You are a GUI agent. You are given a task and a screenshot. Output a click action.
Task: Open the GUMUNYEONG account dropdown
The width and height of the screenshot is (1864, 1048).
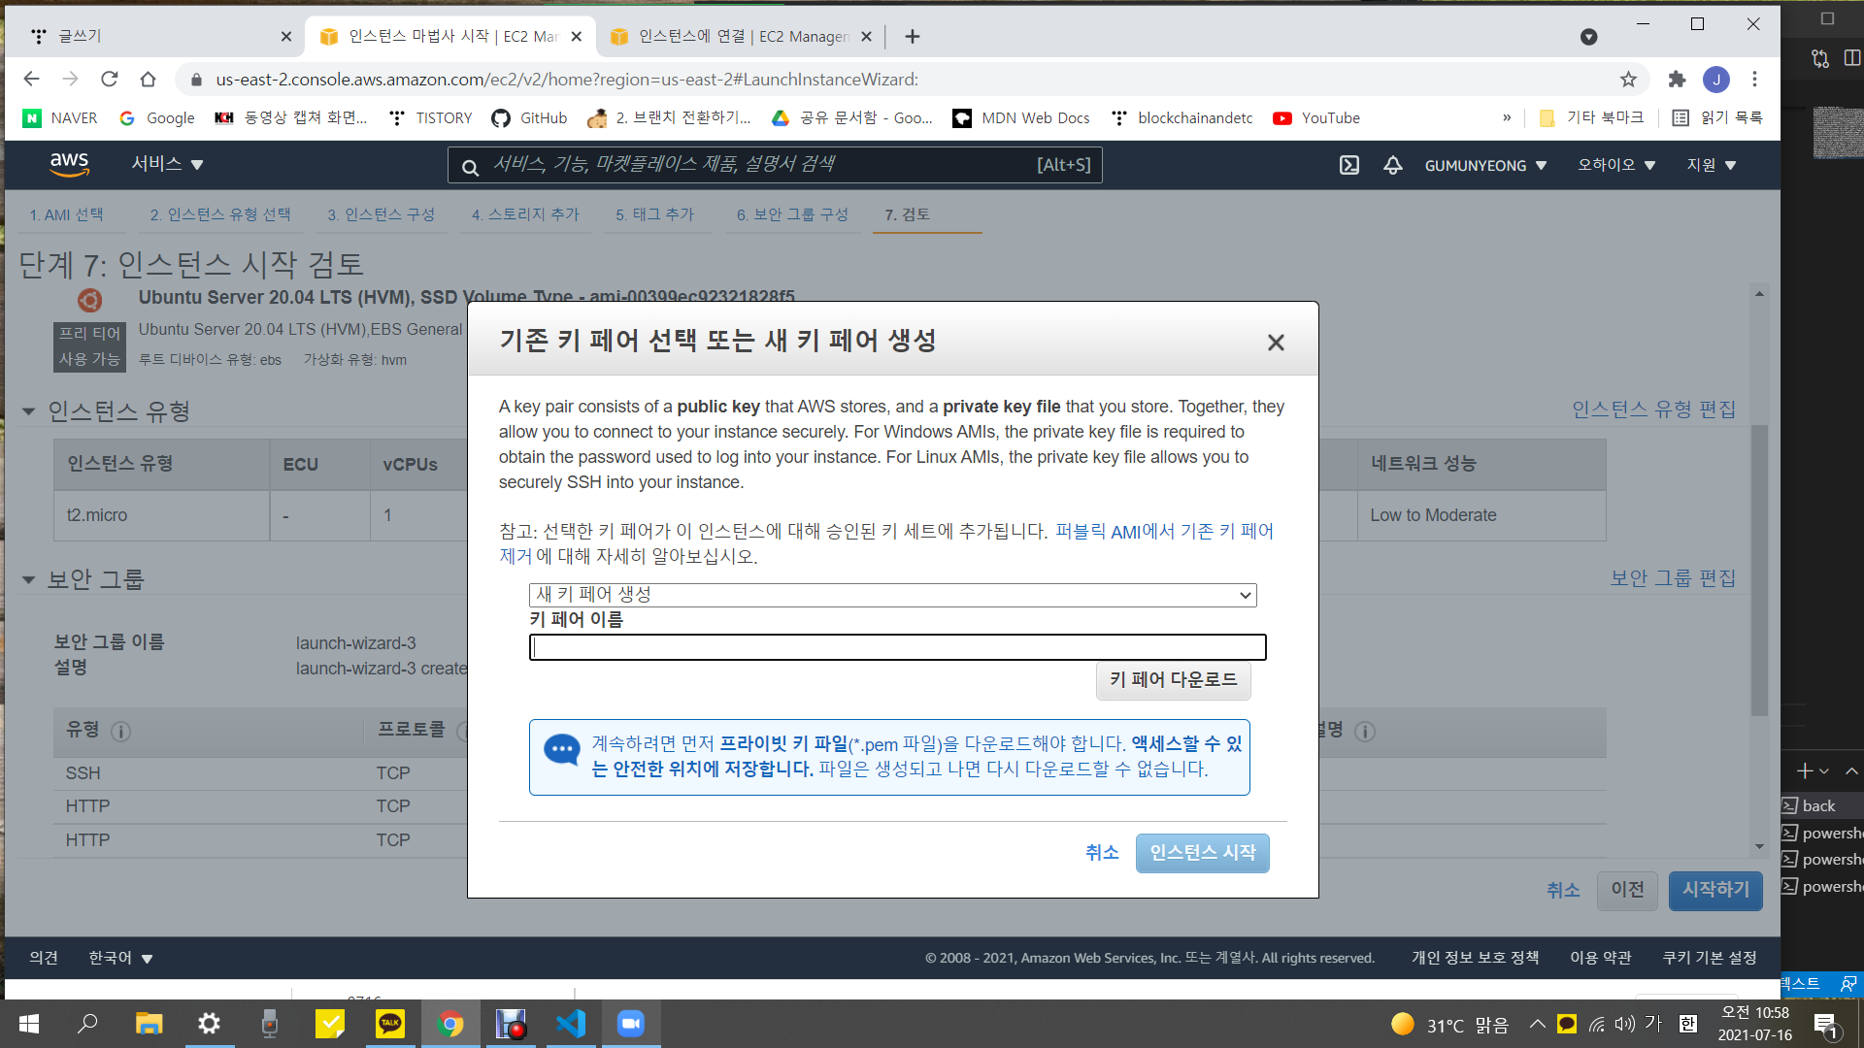click(1485, 166)
